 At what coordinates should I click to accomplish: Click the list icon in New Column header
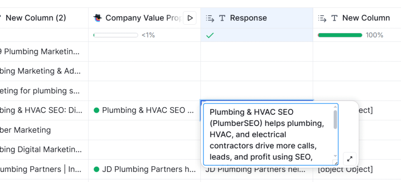(322, 18)
